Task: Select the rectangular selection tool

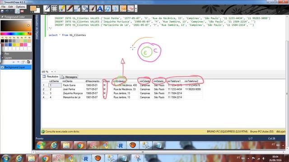Action: click(54, 9)
